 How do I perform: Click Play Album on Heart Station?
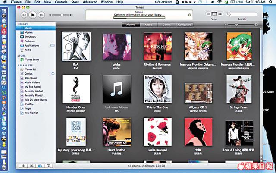[x=117, y=142]
